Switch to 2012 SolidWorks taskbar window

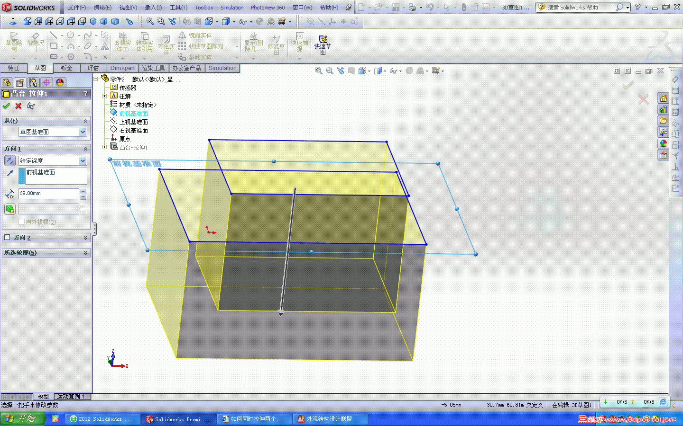(x=102, y=419)
